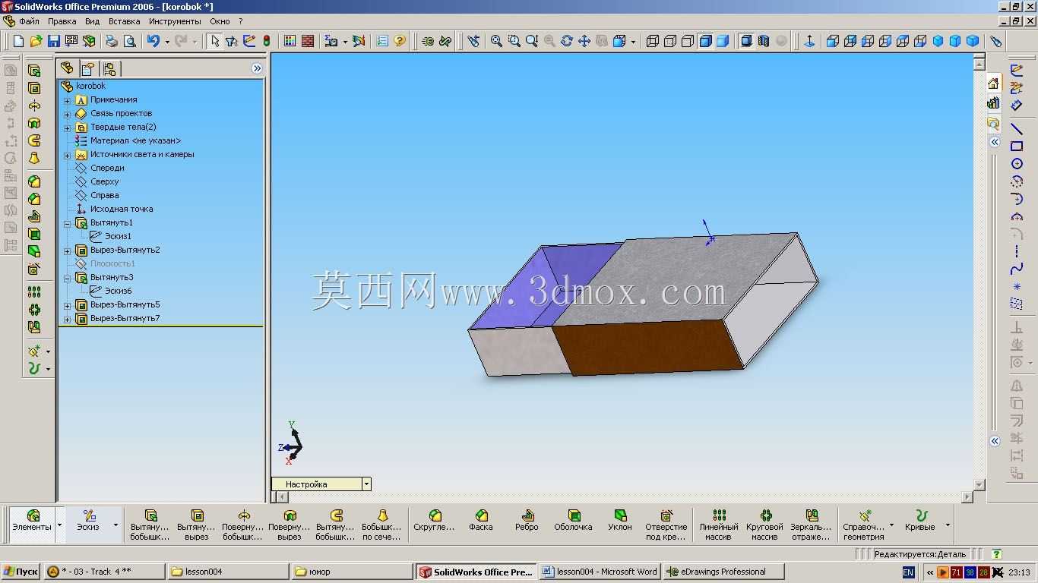Toggle the Select arrow cursor tool

[215, 41]
